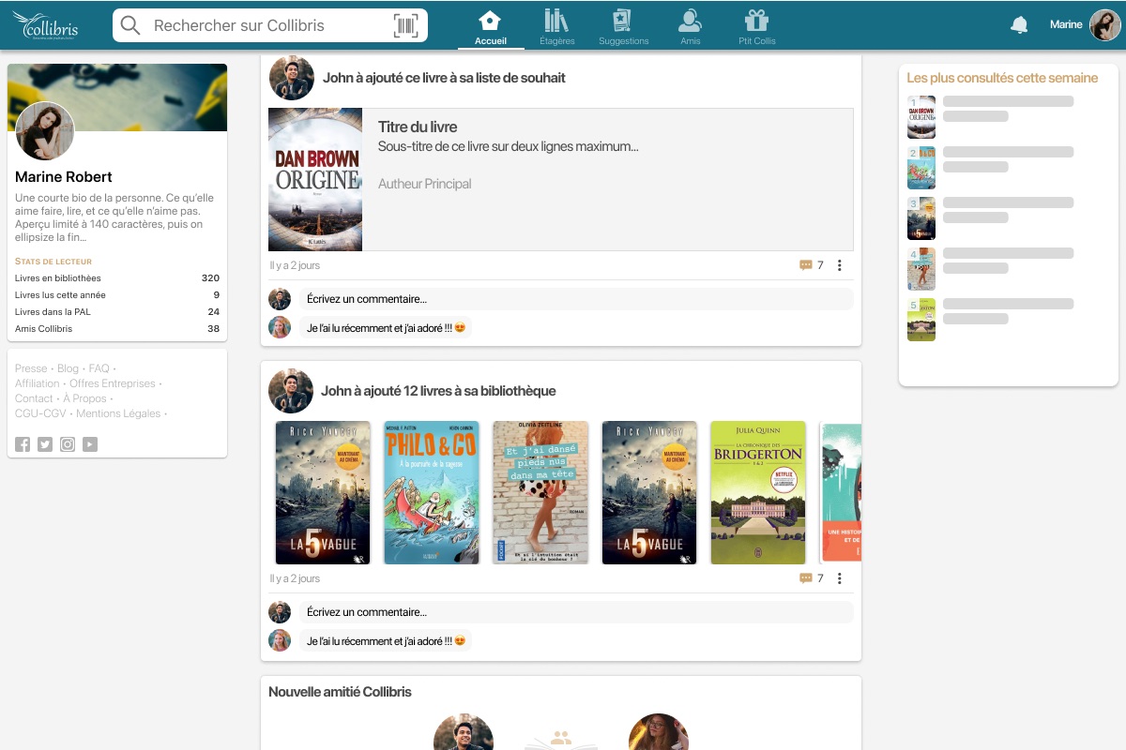Focus the Rechercher sur Collibris field
Screen dimensions: 1126x750
click(270, 25)
